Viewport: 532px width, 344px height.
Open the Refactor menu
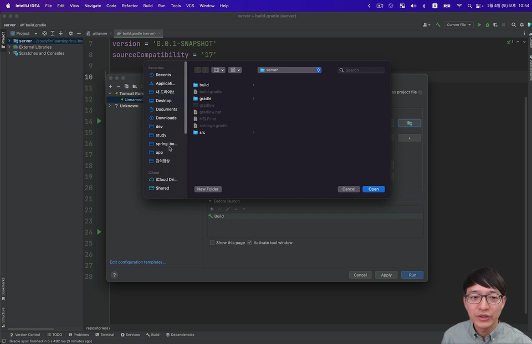(x=130, y=6)
